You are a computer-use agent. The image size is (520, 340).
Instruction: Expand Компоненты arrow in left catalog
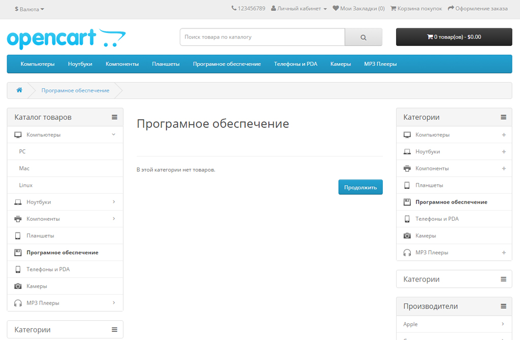(114, 219)
